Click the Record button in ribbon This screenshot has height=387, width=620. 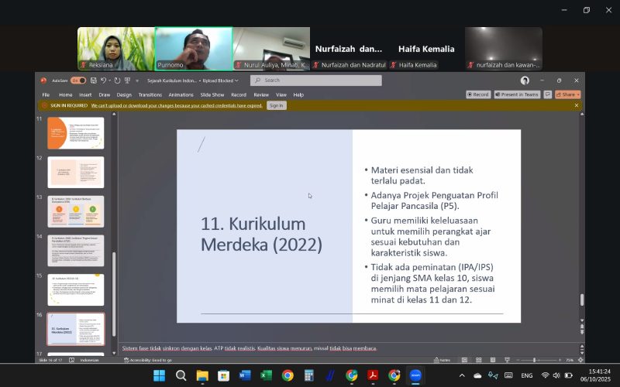478,94
